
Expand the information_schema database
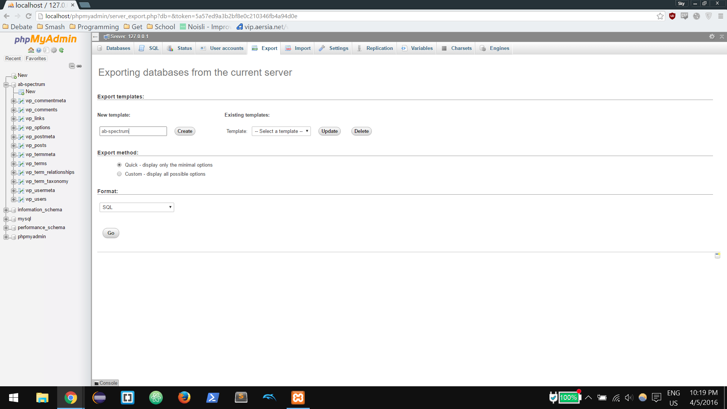(x=6, y=210)
